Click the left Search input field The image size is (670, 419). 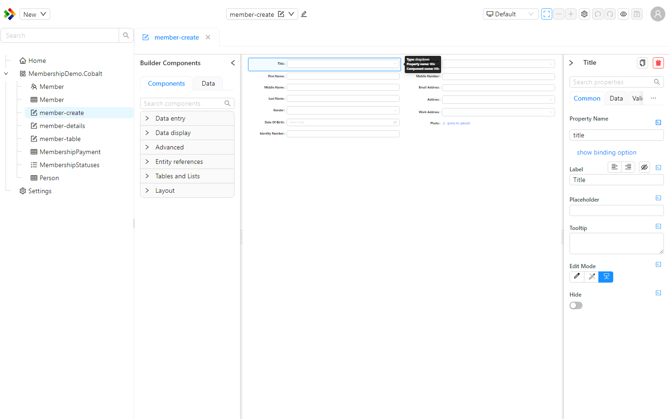point(60,35)
